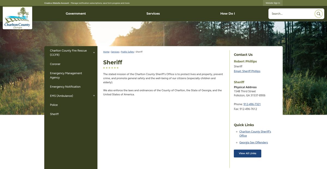Click the Website Sign In button
Image resolution: width=327 pixels, height=169 pixels.
pos(272,3)
